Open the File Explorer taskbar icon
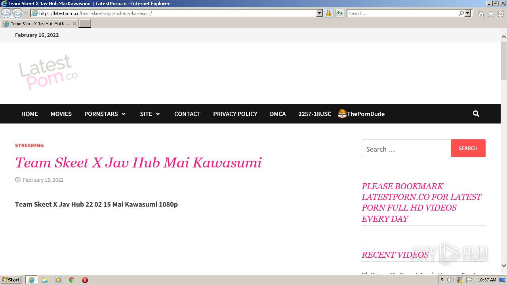The width and height of the screenshot is (507, 285). [x=45, y=280]
